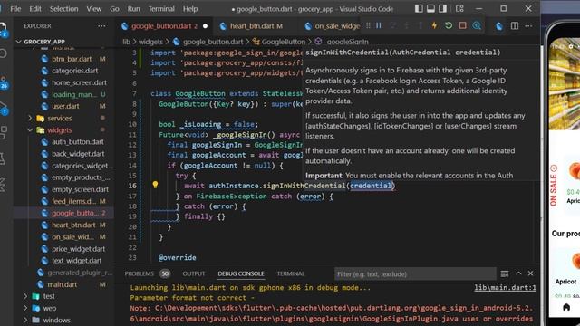Open the lib breadcrumb dropdown
The height and width of the screenshot is (326, 580).
pos(127,42)
